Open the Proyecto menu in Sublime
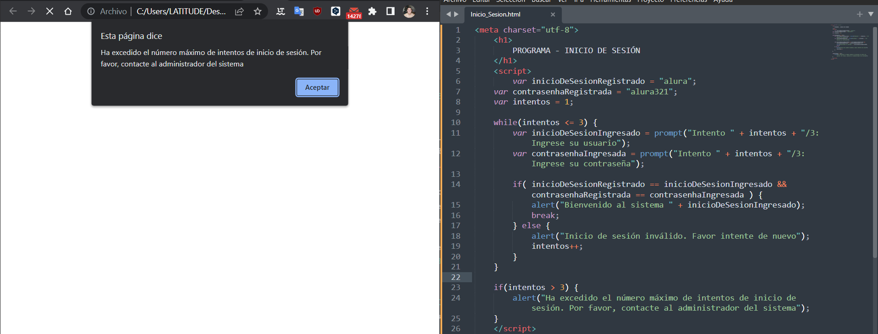This screenshot has width=878, height=334. (x=651, y=1)
